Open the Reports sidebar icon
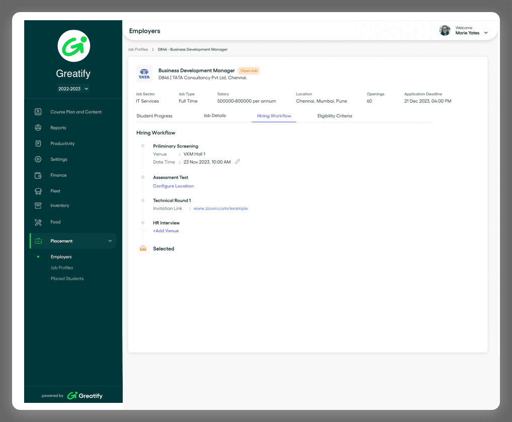512x422 pixels. pyautogui.click(x=38, y=128)
